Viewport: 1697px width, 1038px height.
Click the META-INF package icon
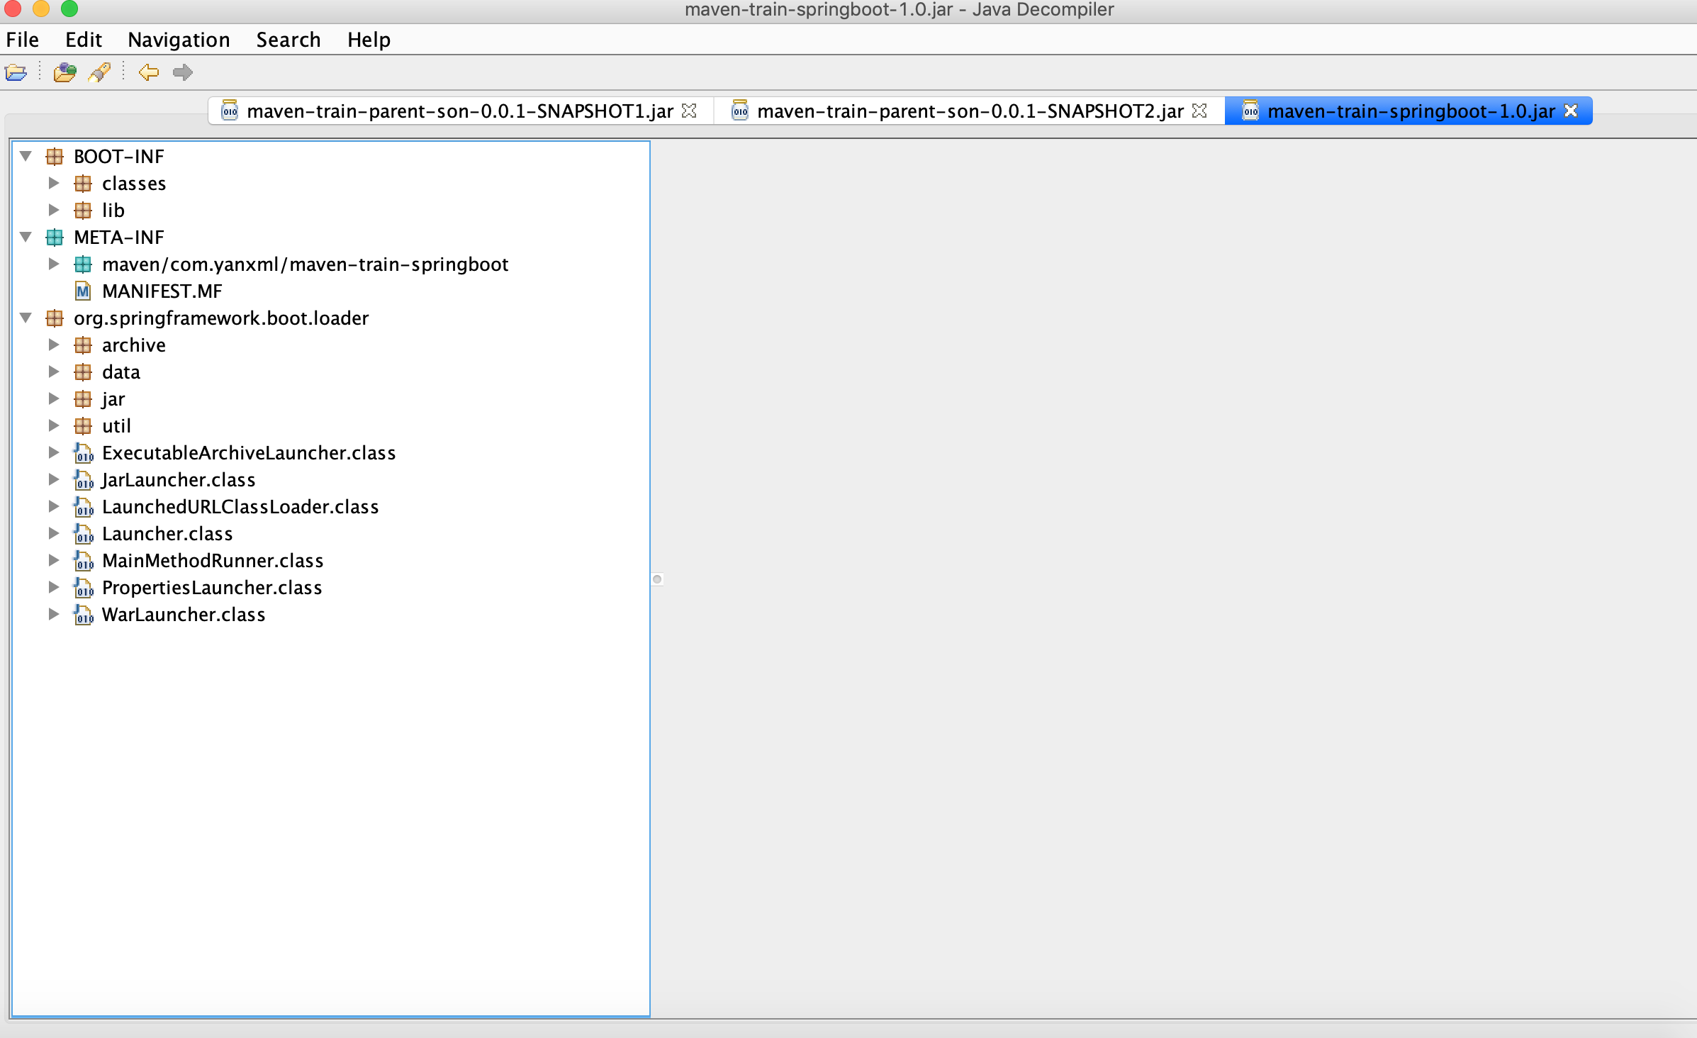55,238
